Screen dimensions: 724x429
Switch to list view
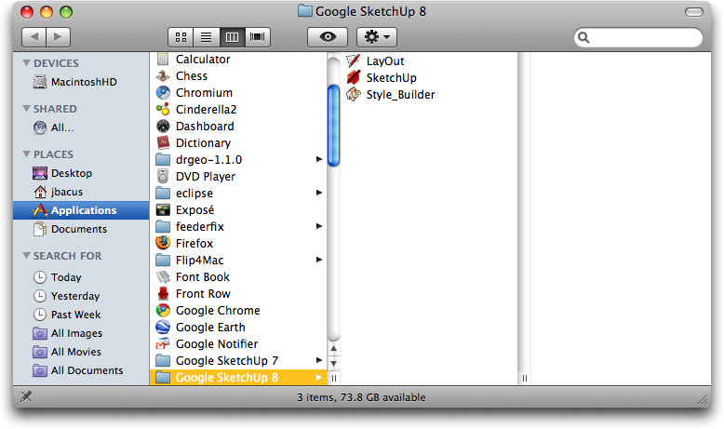coord(206,37)
